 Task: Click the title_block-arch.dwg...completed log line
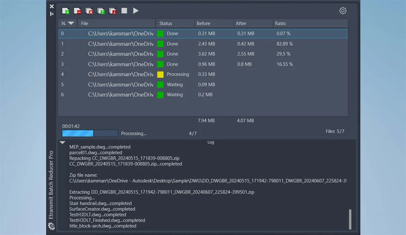coord(102,226)
